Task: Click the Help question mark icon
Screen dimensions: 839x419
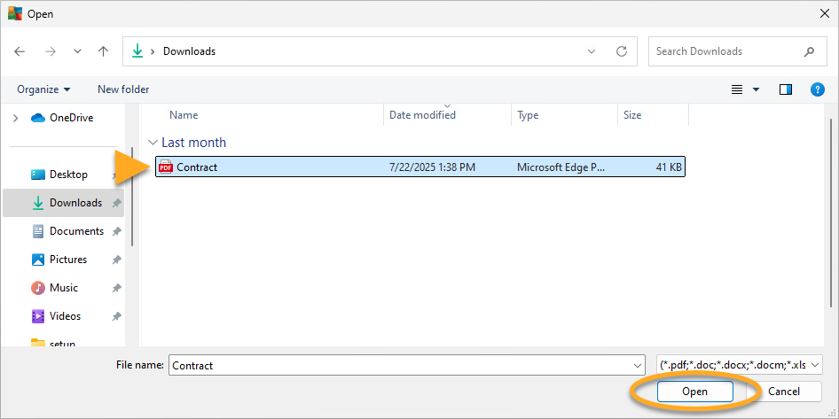Action: [x=818, y=89]
